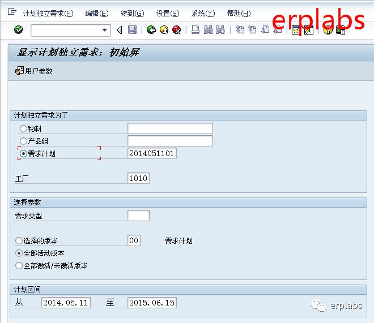
Task: Click the Customize Local Layout icon
Action: [341, 30]
